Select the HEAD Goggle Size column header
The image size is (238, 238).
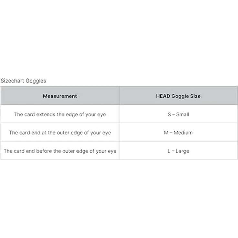[x=178, y=96]
